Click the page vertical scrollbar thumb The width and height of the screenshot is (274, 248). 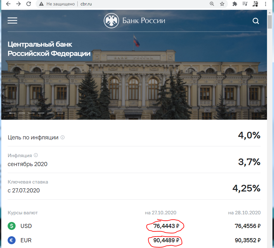click(270, 22)
